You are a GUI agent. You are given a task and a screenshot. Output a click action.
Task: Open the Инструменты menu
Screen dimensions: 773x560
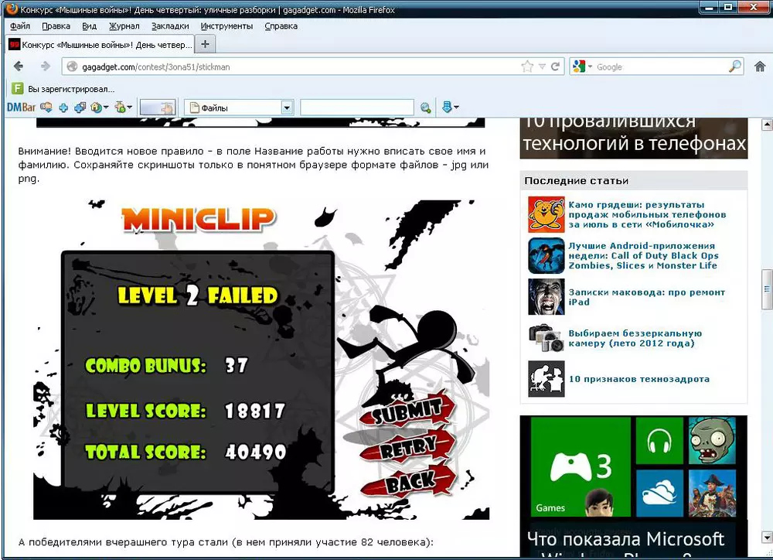pyautogui.click(x=226, y=26)
